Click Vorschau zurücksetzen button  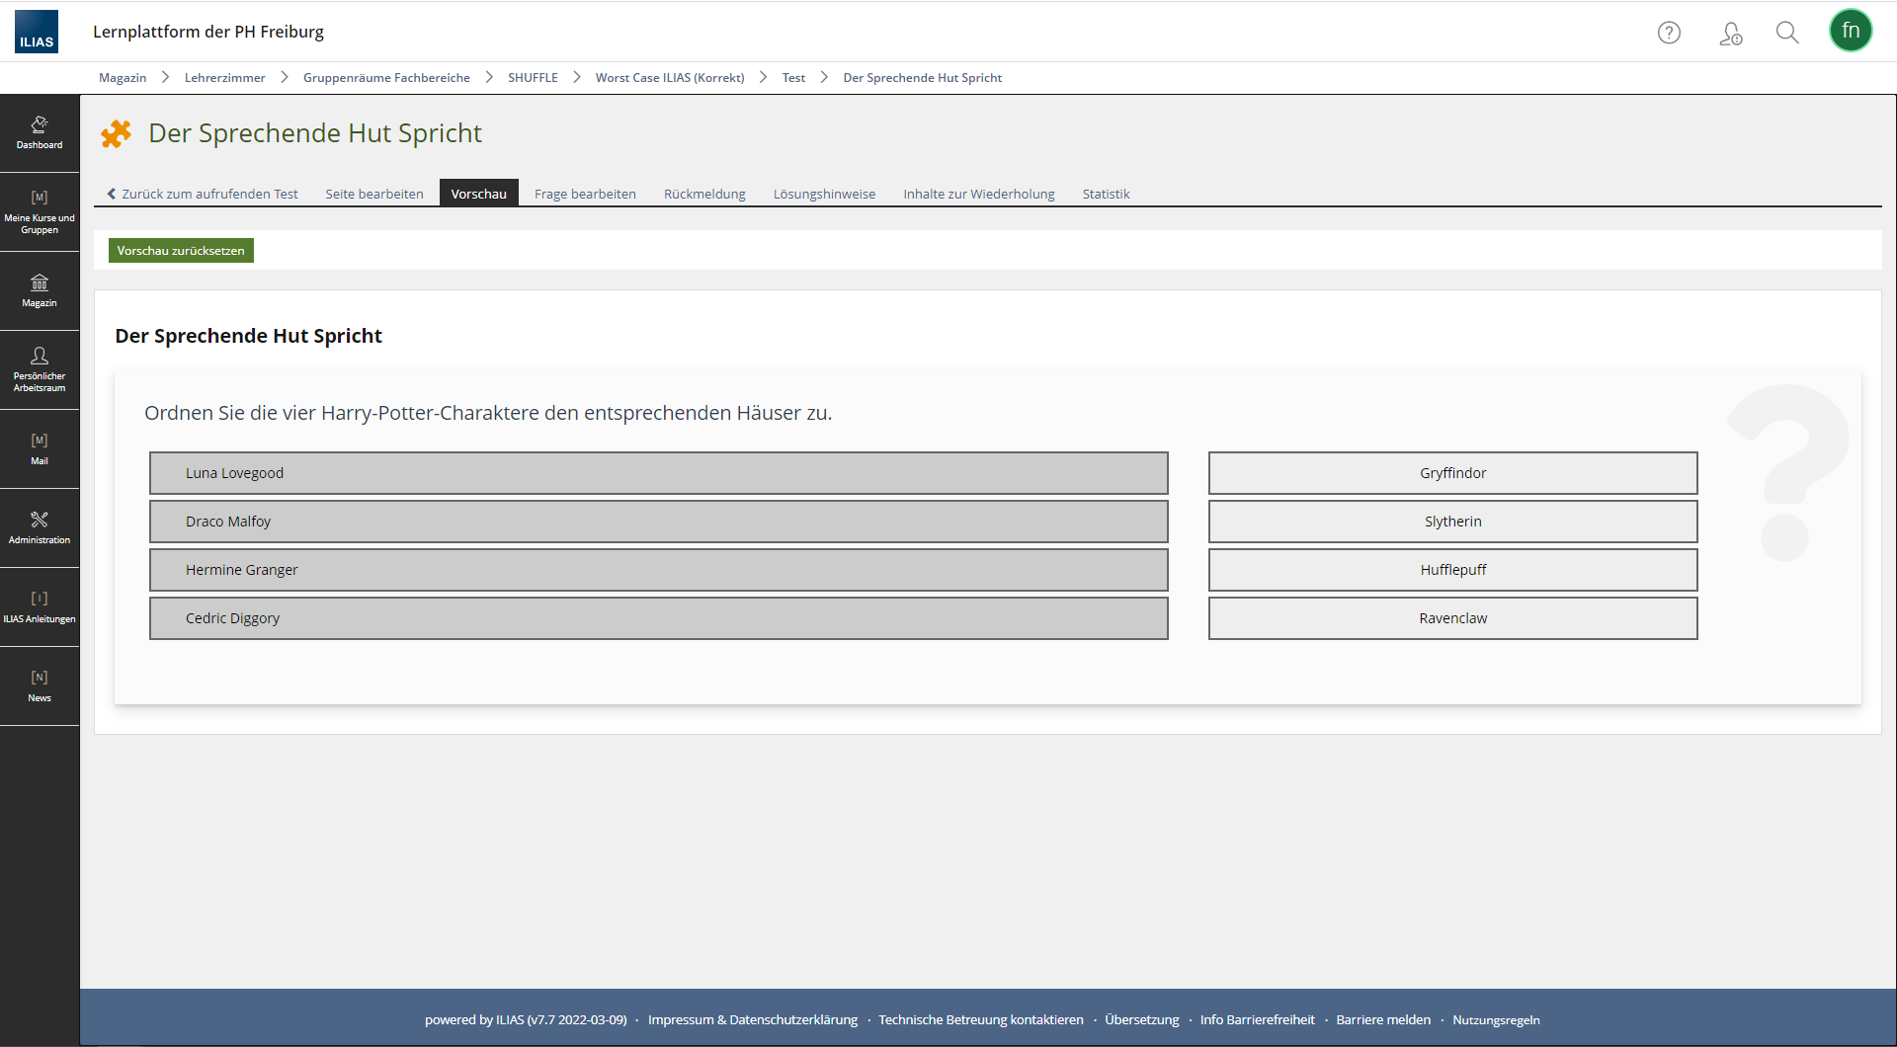click(181, 251)
